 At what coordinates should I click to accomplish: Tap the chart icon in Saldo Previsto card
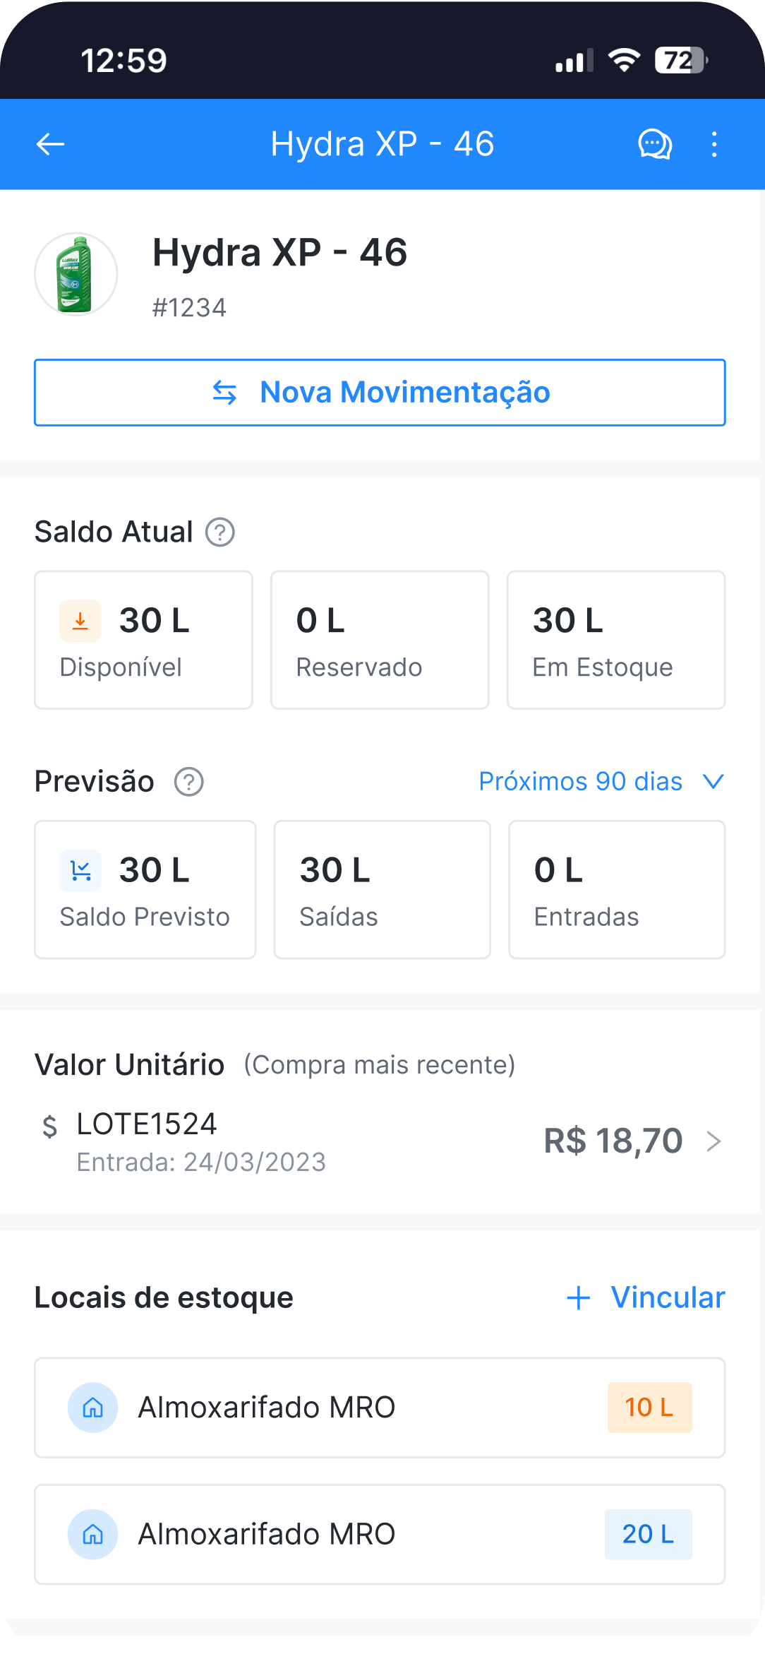[x=80, y=870]
